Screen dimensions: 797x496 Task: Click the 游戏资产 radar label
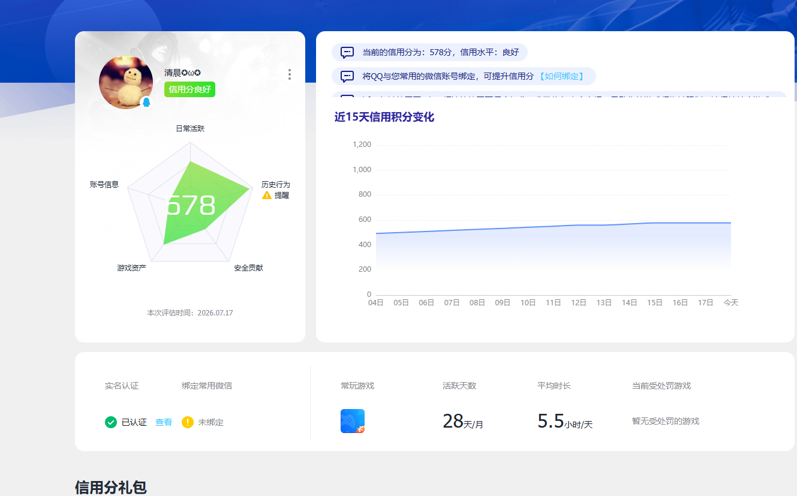coord(132,267)
